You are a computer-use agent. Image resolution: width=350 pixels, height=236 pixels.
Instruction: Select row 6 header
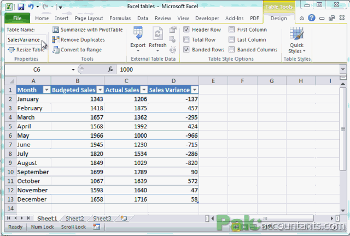tap(10, 135)
